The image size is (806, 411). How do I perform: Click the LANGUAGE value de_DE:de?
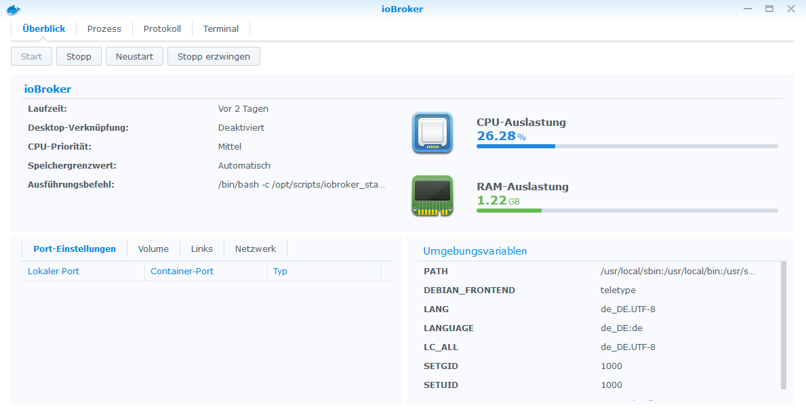coord(622,328)
